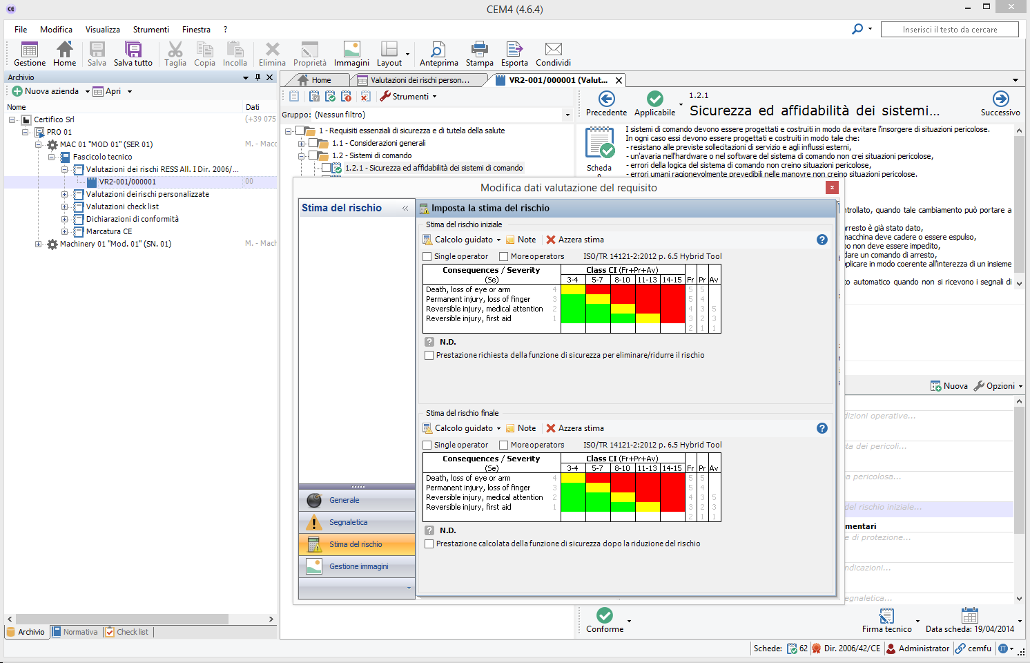
Task: Go to Precedente requirement arrow
Action: pyautogui.click(x=606, y=99)
